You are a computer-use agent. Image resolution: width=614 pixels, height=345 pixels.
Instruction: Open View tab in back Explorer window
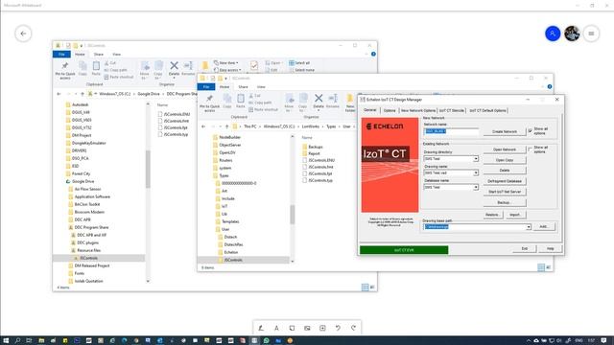[116, 55]
